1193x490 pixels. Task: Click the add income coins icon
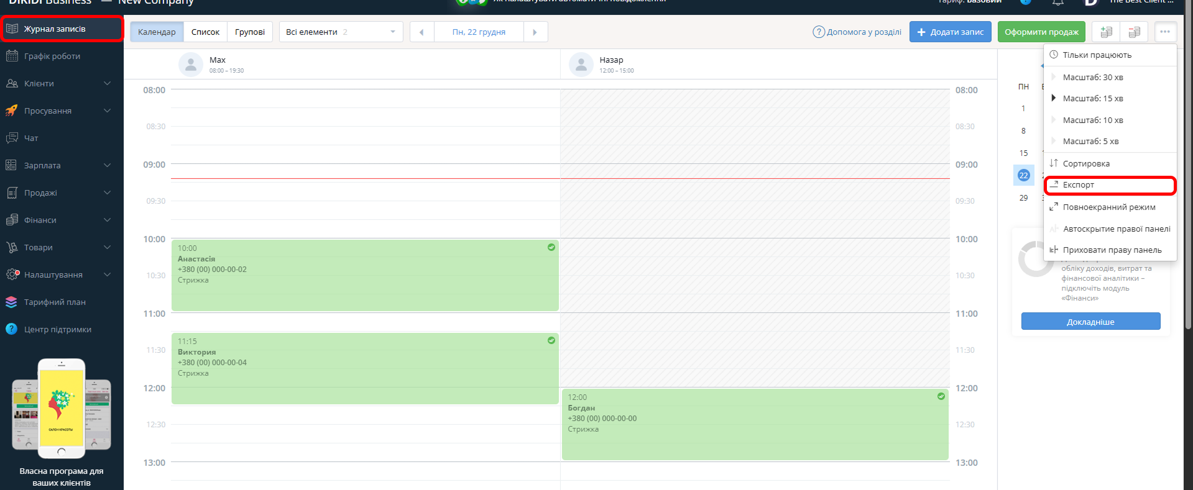(x=1106, y=32)
